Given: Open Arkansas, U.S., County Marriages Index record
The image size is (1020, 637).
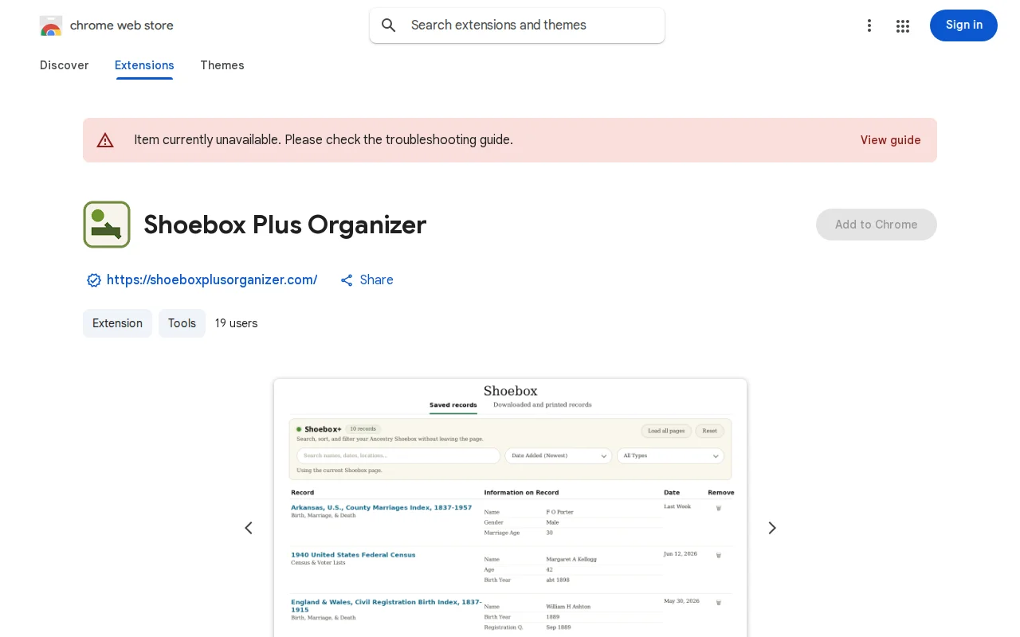Looking at the screenshot, I should (x=381, y=507).
